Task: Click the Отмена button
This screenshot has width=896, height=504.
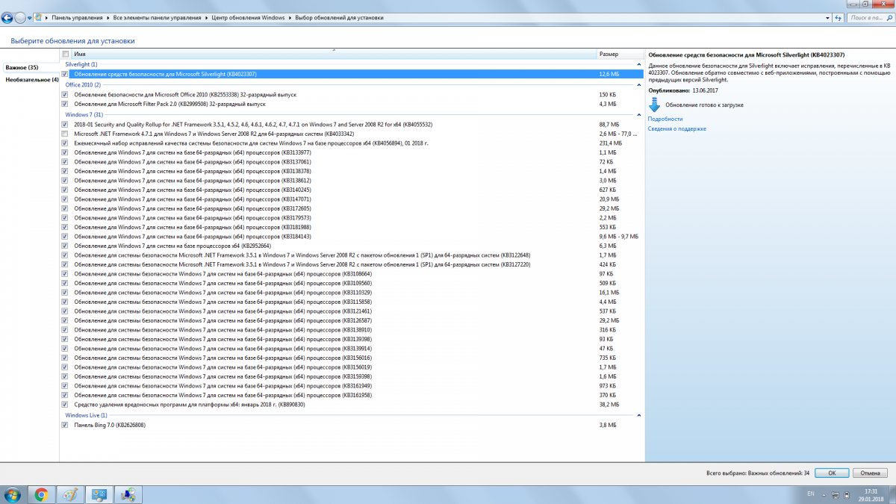Action: 871,473
